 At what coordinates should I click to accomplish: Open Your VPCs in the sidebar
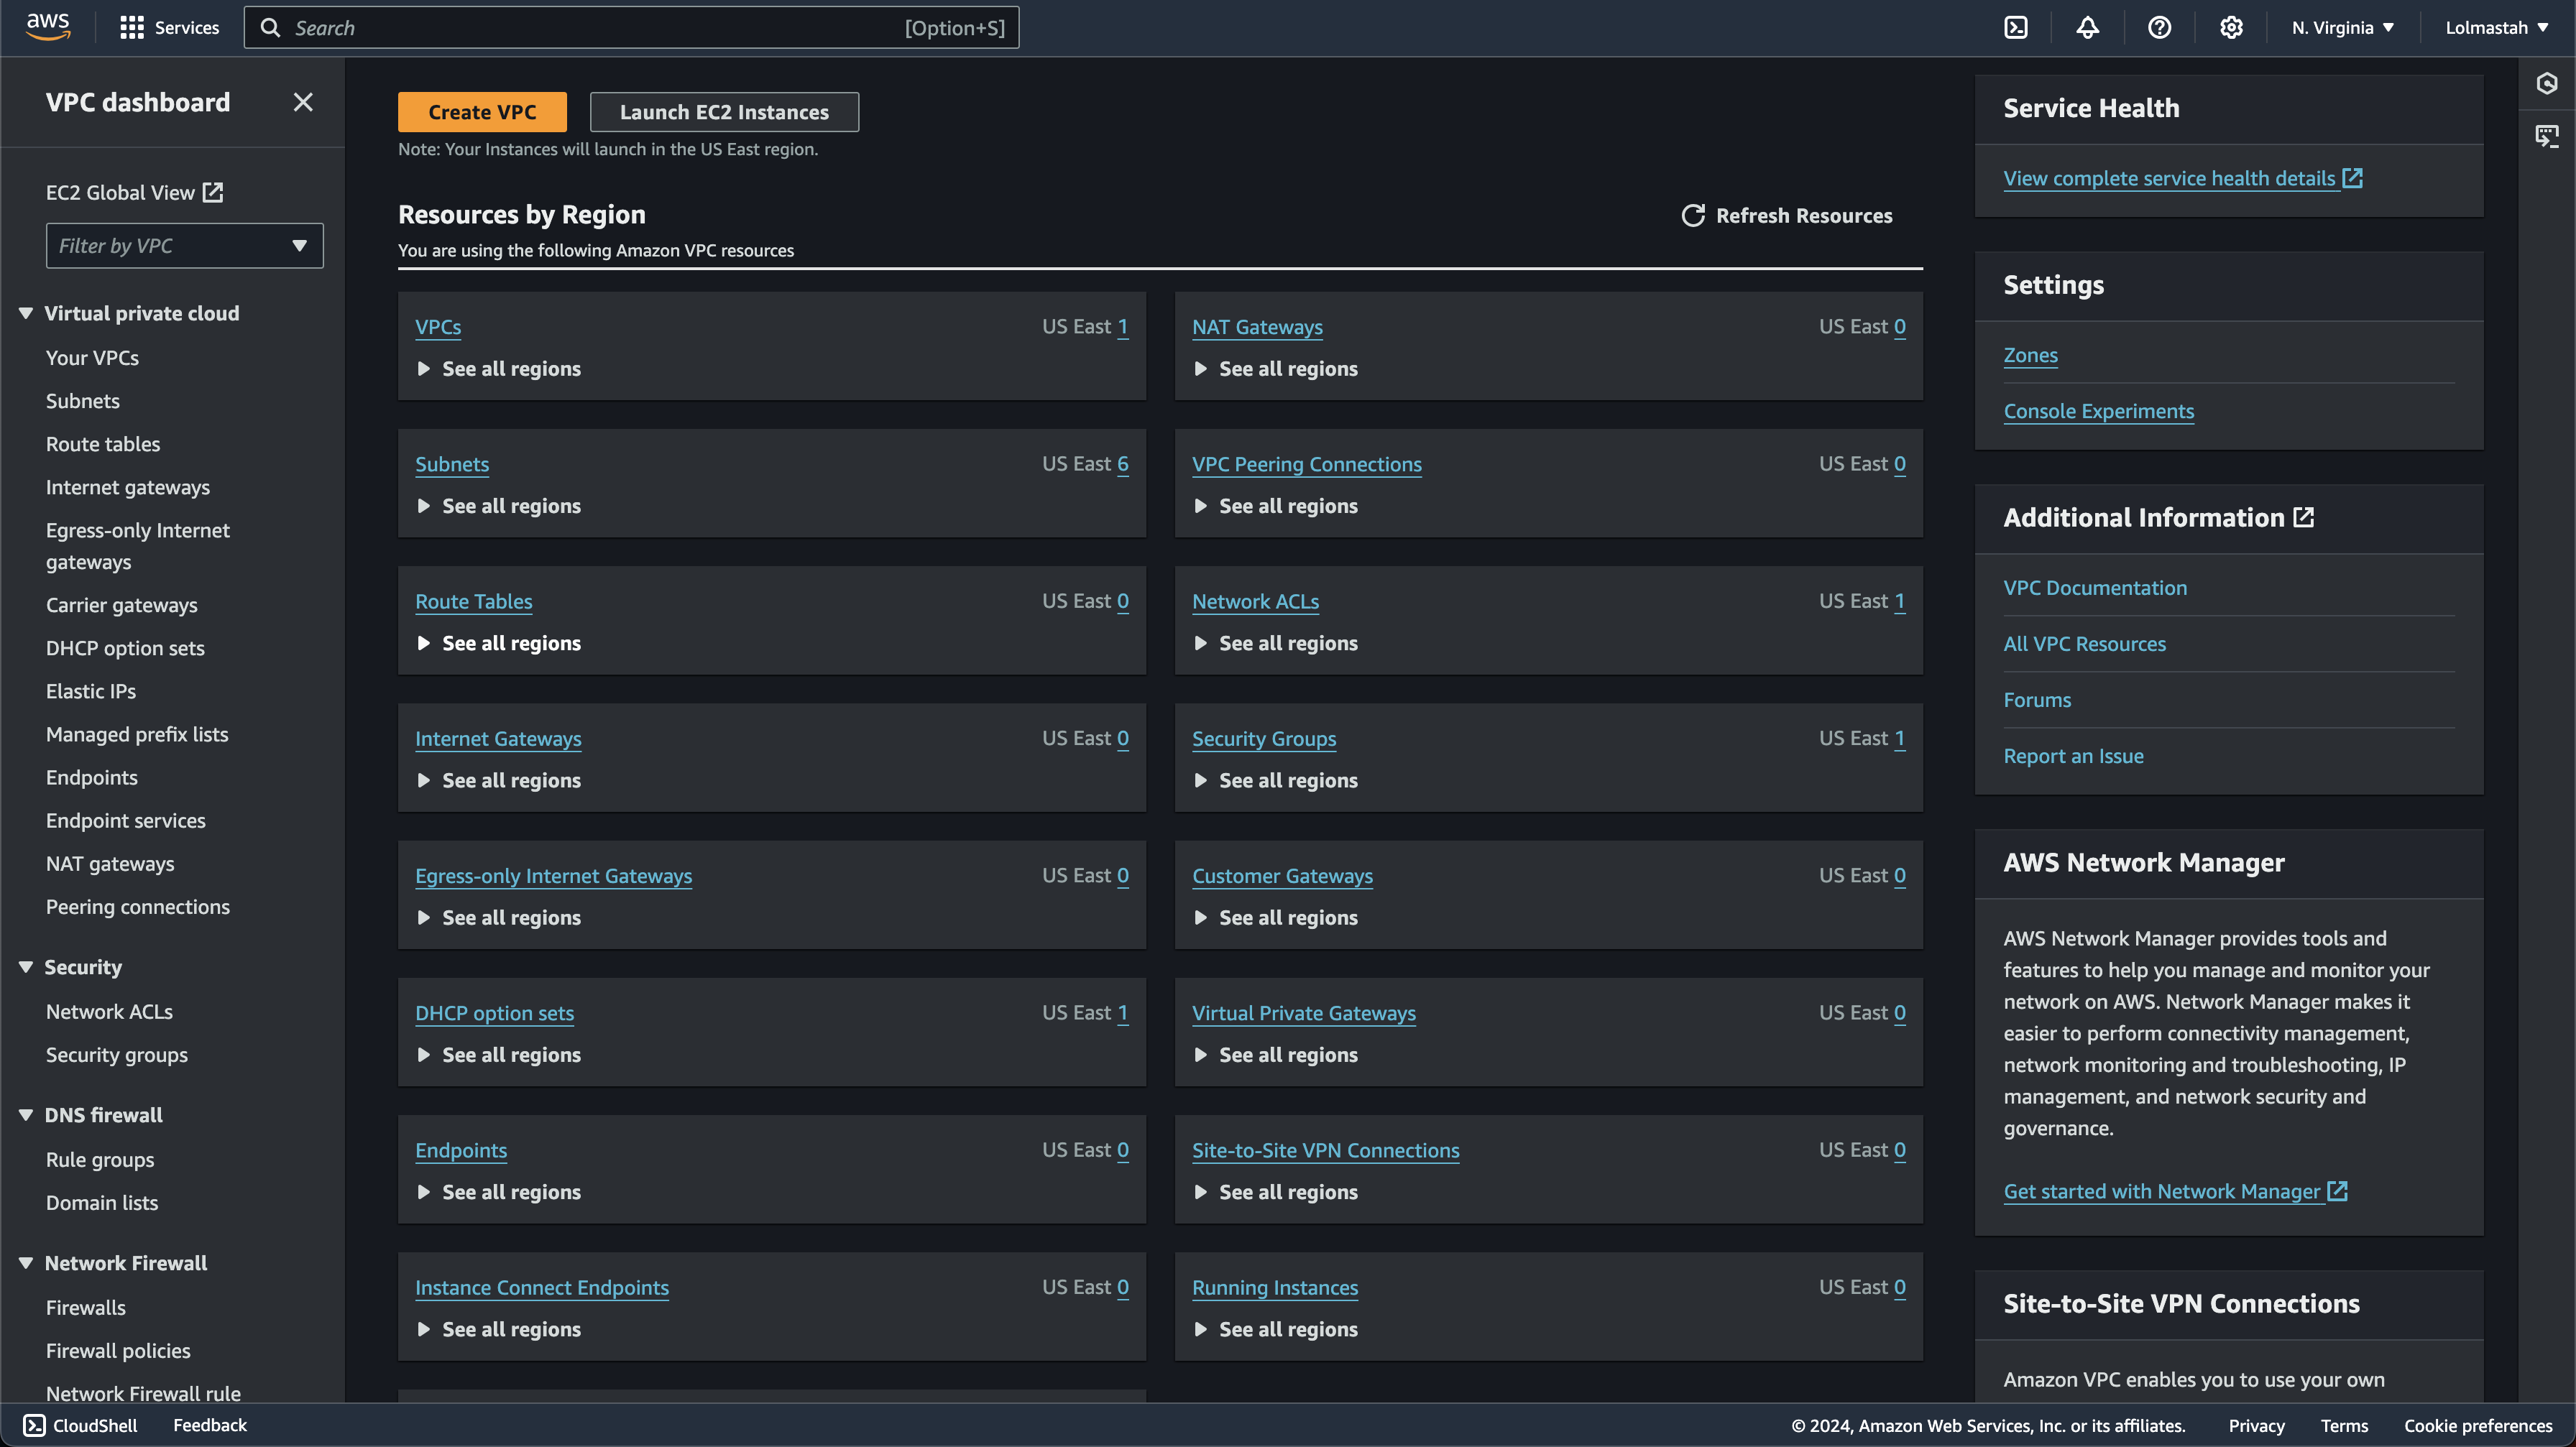(92, 358)
